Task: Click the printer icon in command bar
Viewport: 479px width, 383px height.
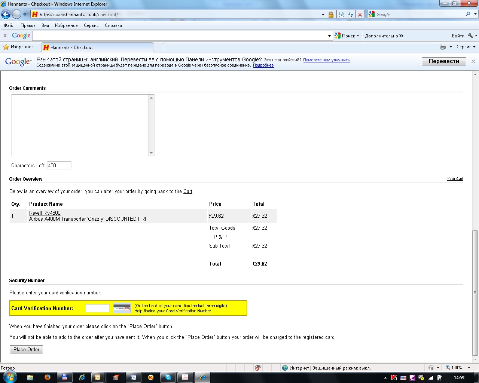Action: (x=443, y=47)
